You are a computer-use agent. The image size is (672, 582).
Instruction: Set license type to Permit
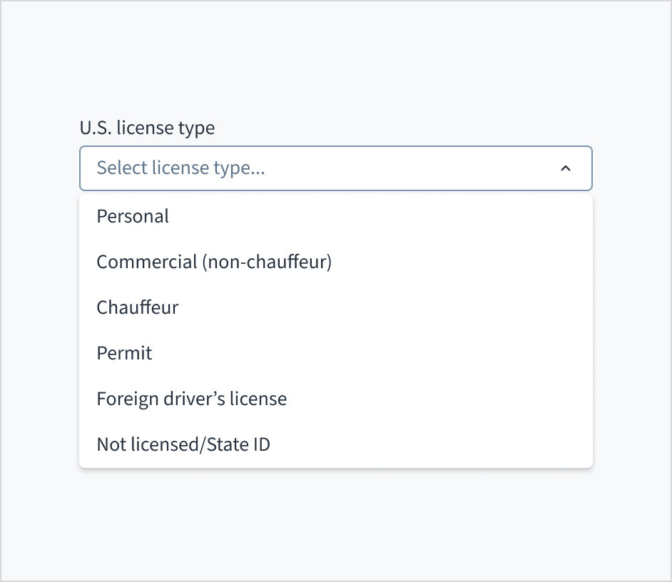click(125, 353)
